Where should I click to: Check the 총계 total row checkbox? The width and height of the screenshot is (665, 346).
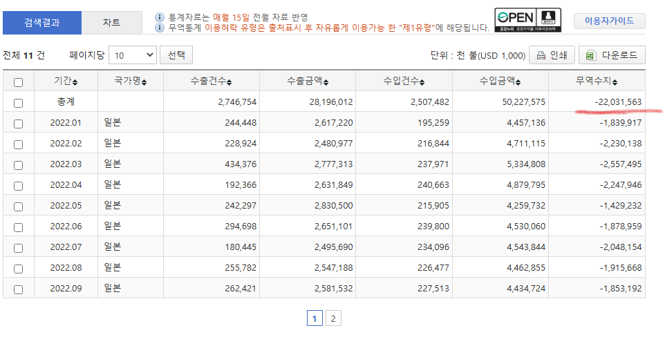point(19,103)
